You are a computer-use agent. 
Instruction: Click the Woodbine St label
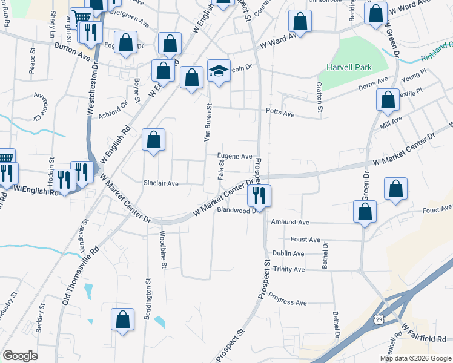pyautogui.click(x=164, y=249)
